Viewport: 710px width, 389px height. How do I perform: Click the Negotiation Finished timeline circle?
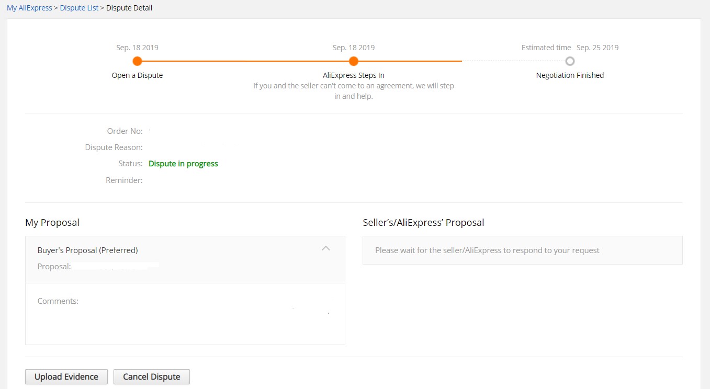pos(570,61)
